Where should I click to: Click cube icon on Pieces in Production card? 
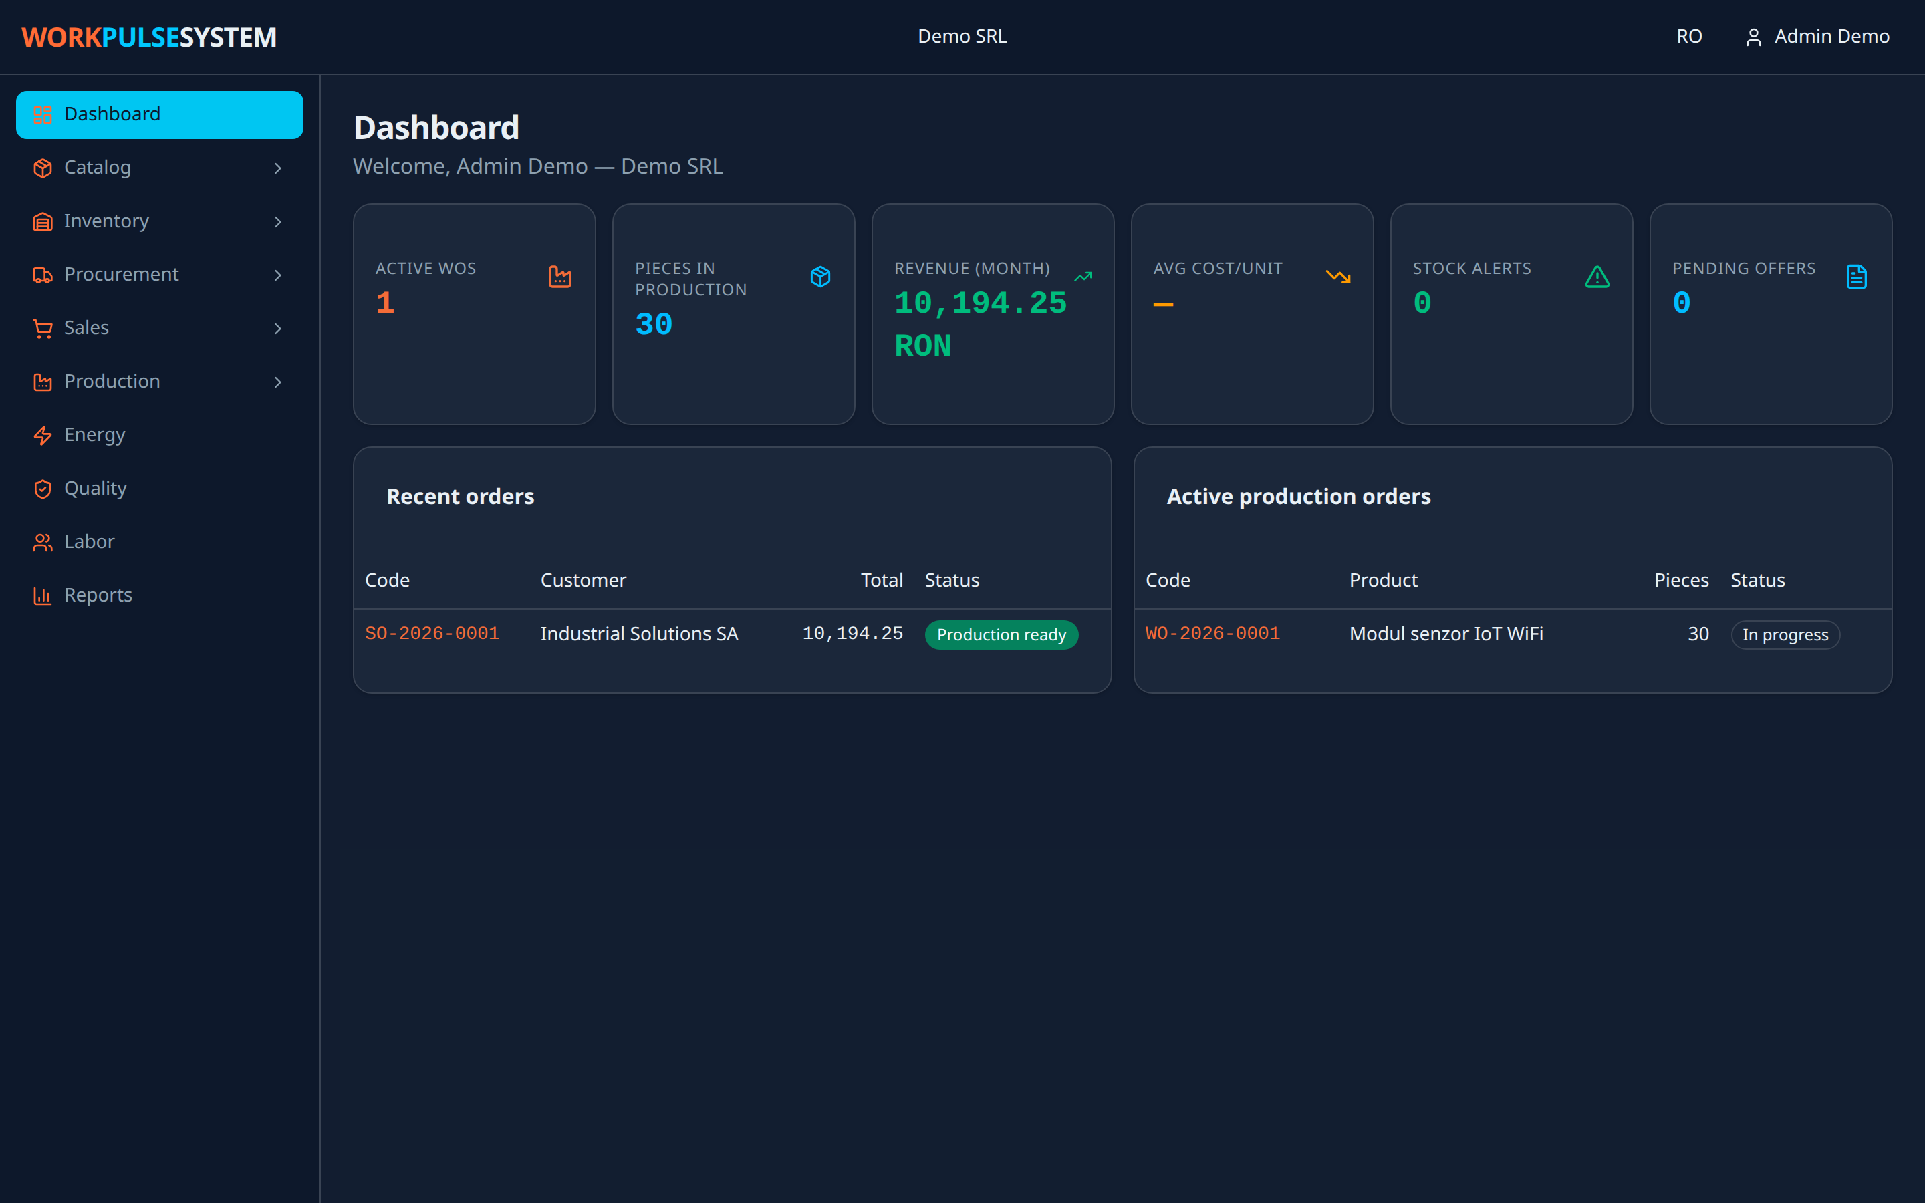coord(820,277)
